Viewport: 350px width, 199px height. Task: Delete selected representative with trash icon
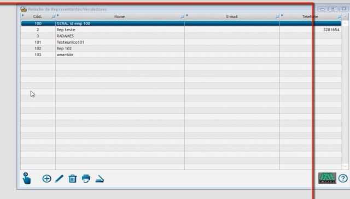73,178
